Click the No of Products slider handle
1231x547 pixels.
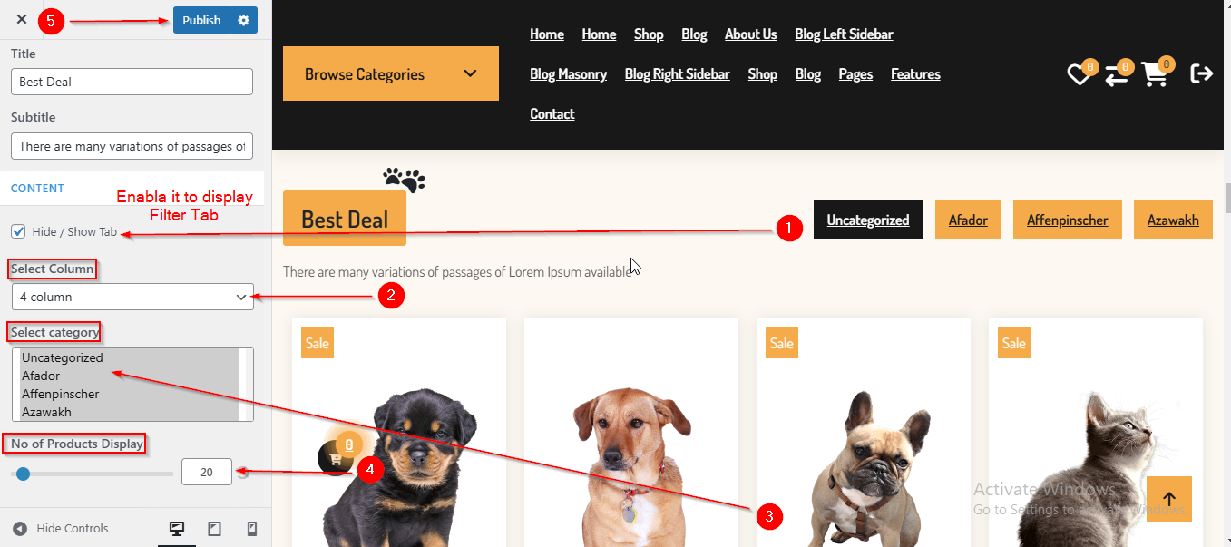pos(23,474)
